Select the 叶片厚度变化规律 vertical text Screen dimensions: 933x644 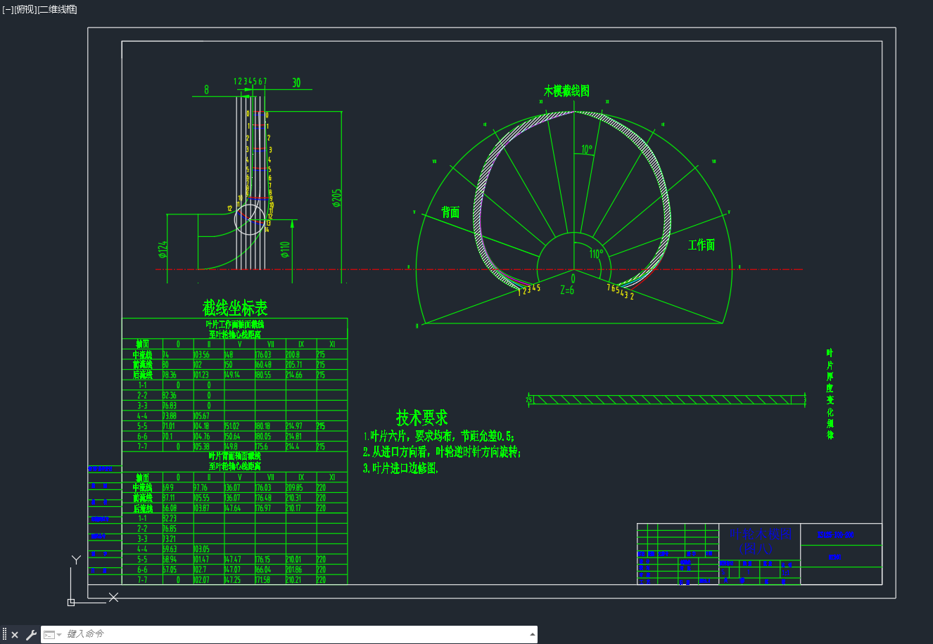(830, 394)
